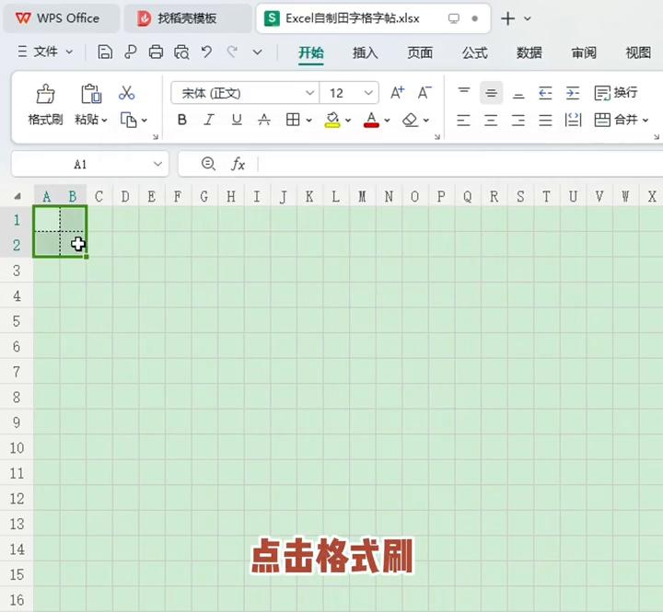Align text right horizontally
663x612 pixels.
[x=518, y=120]
